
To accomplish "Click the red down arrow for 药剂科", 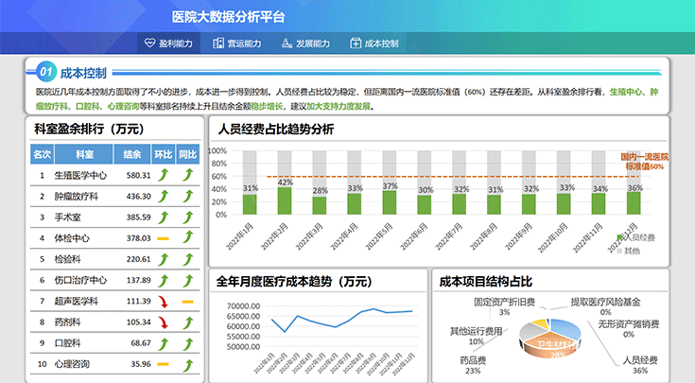I will (x=163, y=322).
